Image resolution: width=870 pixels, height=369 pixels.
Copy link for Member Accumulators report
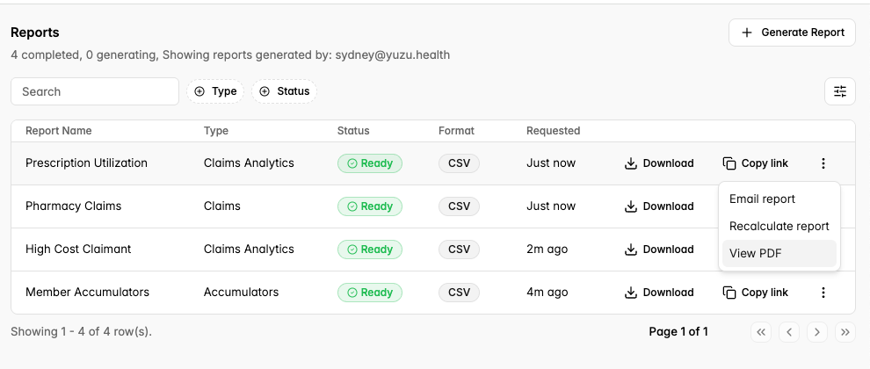(x=755, y=293)
